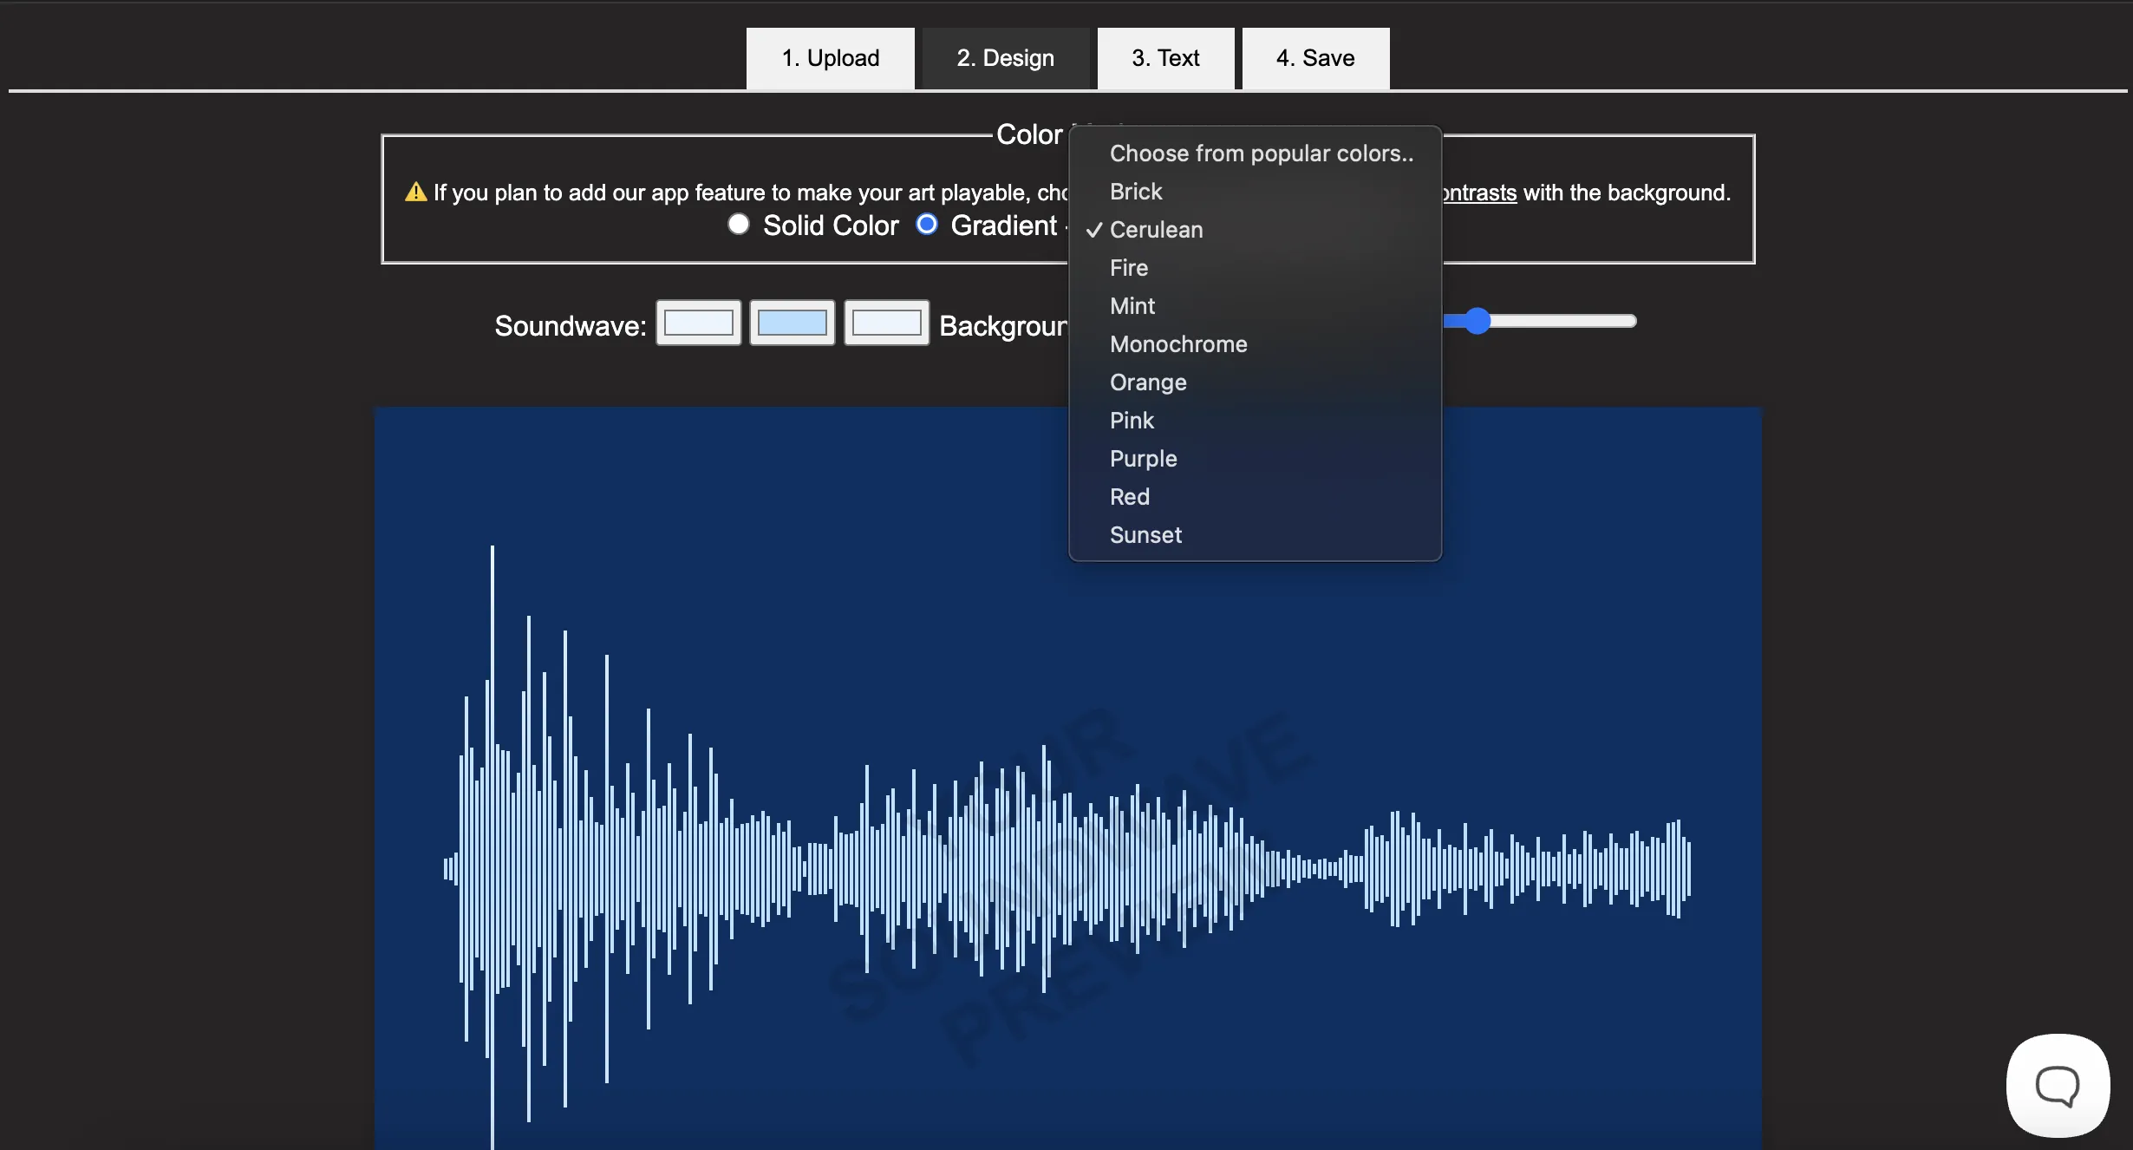The width and height of the screenshot is (2133, 1150).
Task: Select the Gradient radio button
Action: (927, 224)
